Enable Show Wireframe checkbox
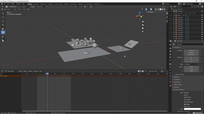Viewport: 204px width, 114px height. point(185,97)
